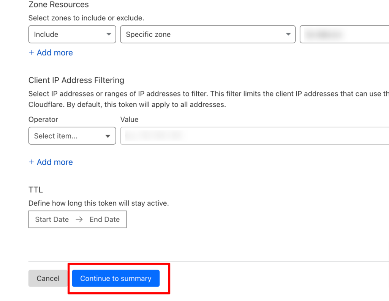Click the Specific zone dropdown caret arrow
The width and height of the screenshot is (389, 301).
pos(288,34)
